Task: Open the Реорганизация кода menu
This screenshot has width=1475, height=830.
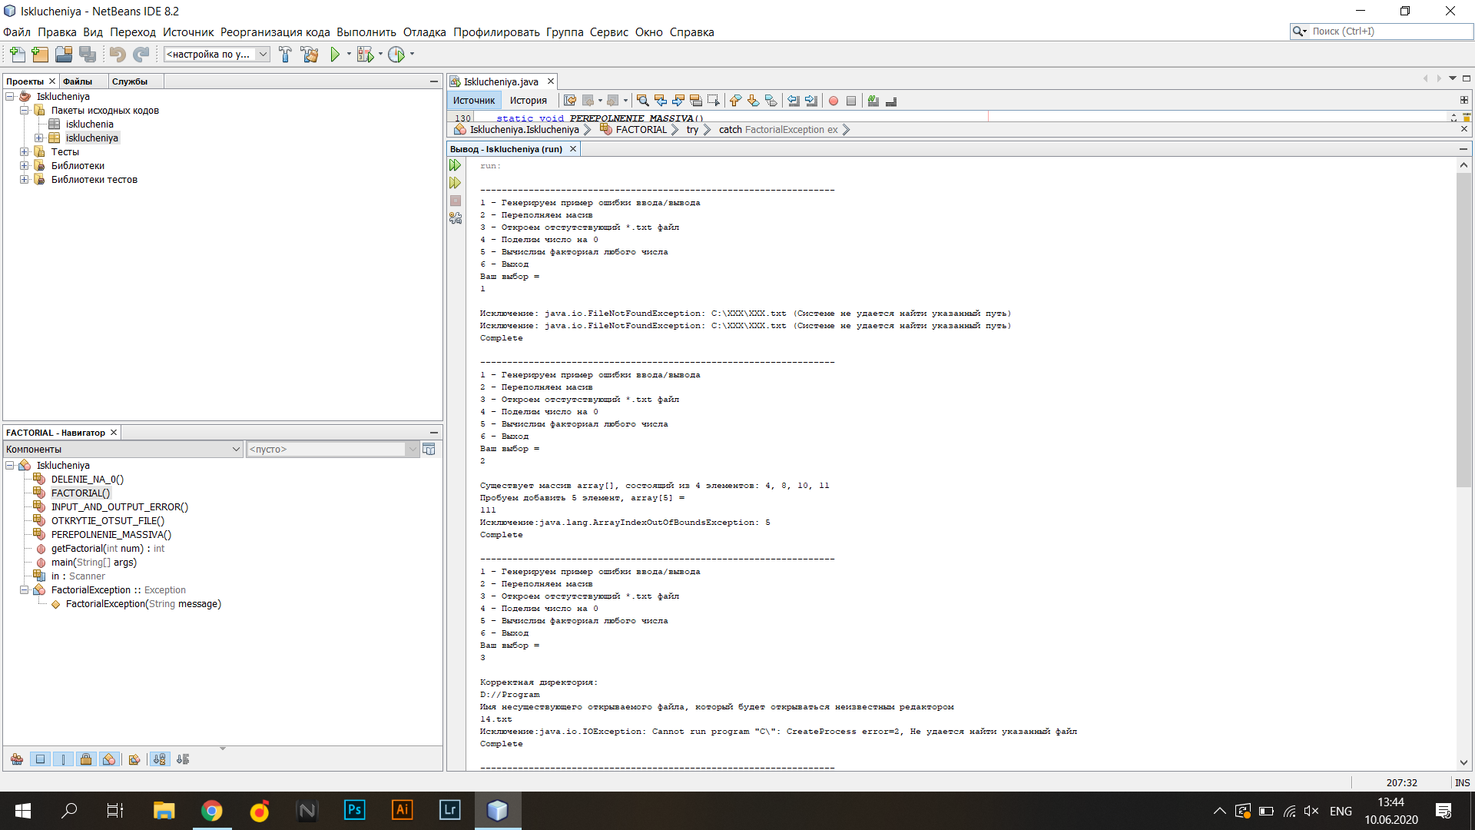Action: [x=275, y=32]
